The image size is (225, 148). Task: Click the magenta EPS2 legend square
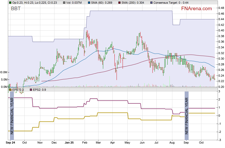[x=30, y=90]
